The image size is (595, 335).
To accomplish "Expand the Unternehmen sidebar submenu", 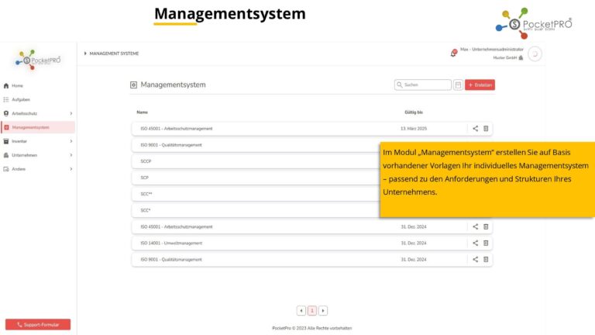I will (x=71, y=155).
